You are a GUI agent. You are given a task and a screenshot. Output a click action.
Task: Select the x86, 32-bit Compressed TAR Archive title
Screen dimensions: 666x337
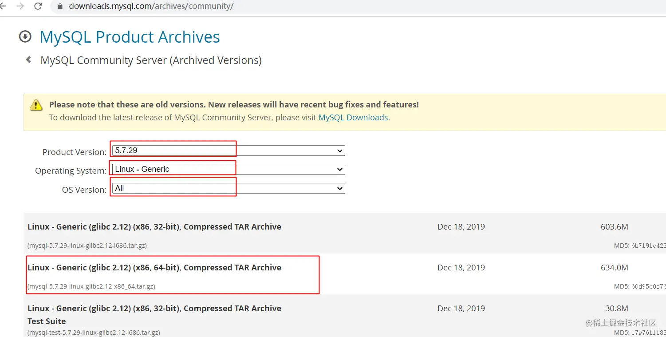point(154,226)
